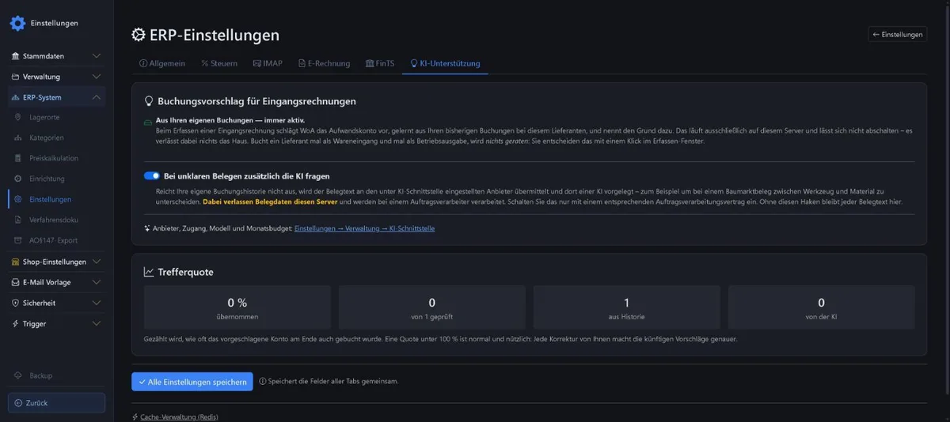Screen dimensions: 950x422
Task: Switch to the Allgemein tab
Action: (x=162, y=63)
